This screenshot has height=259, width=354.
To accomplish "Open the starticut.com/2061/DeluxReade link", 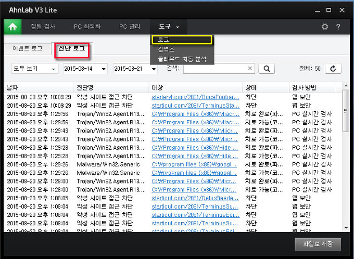I will [x=195, y=198].
